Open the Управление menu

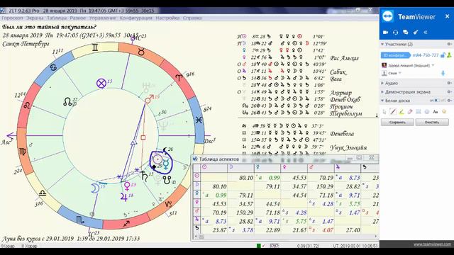pyautogui.click(x=102, y=18)
